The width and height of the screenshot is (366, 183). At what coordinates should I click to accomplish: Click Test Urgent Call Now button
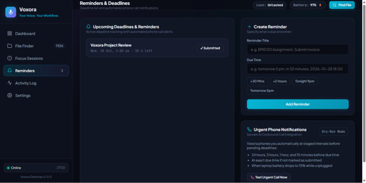click(x=269, y=177)
